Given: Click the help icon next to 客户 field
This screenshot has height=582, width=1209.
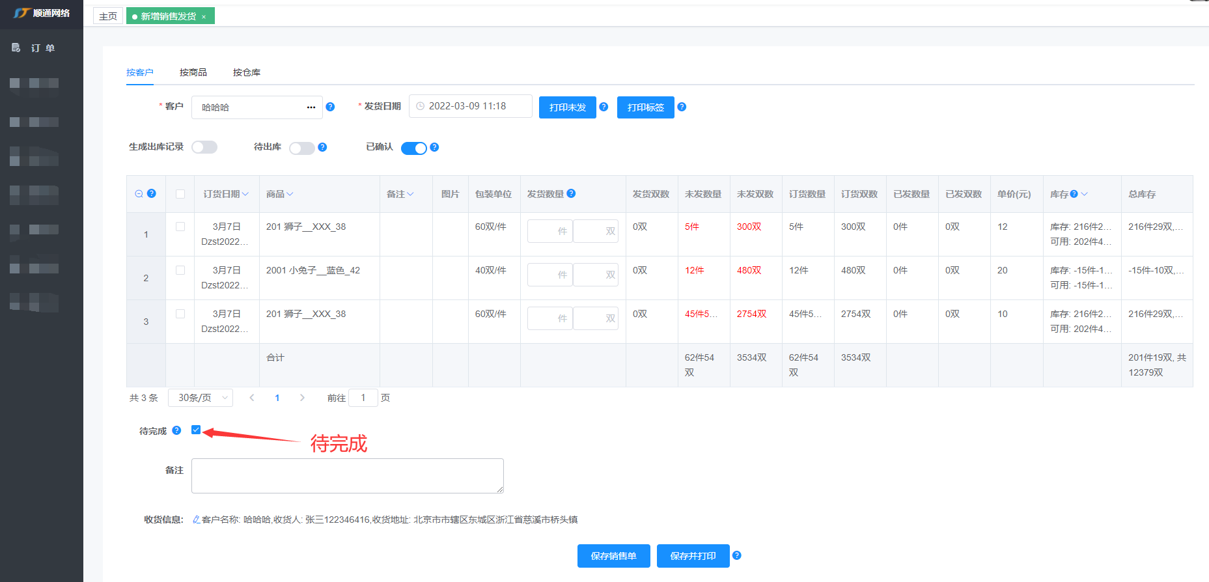Looking at the screenshot, I should point(330,107).
